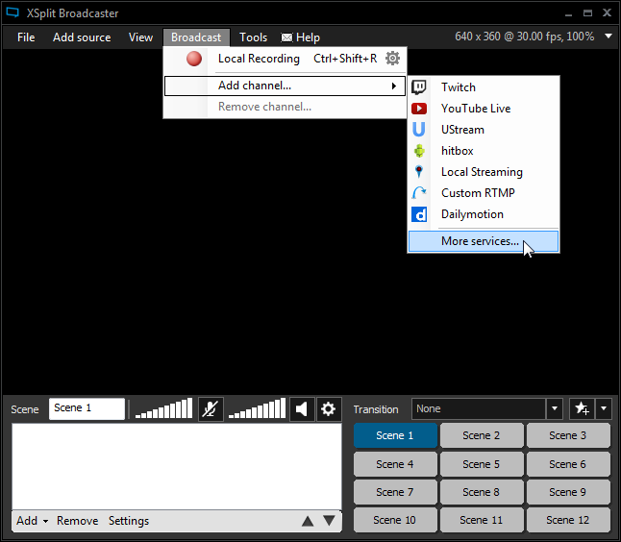The height and width of the screenshot is (542, 621).
Task: Adjust the microphone volume level bars
Action: [x=163, y=408]
